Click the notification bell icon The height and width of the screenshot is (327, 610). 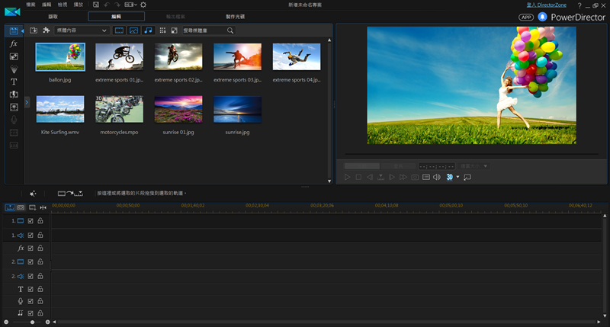coord(543,16)
